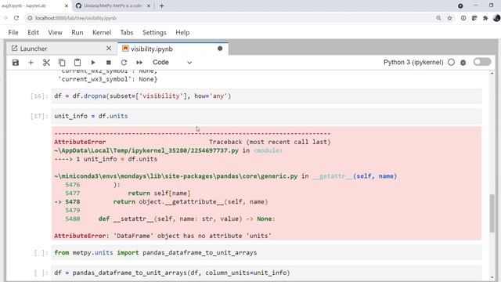The width and height of the screenshot is (501, 282).
Task: Open the Edit menu
Action: tap(33, 33)
